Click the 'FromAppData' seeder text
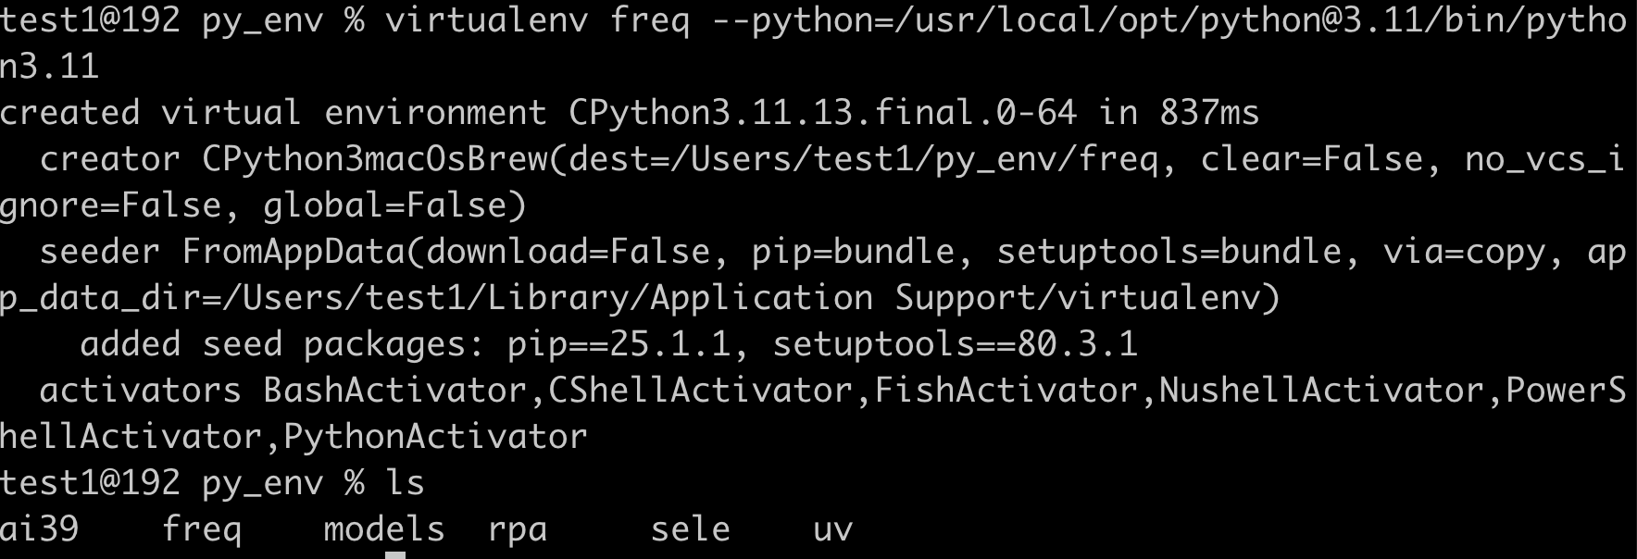Image resolution: width=1637 pixels, height=559 pixels. click(294, 252)
